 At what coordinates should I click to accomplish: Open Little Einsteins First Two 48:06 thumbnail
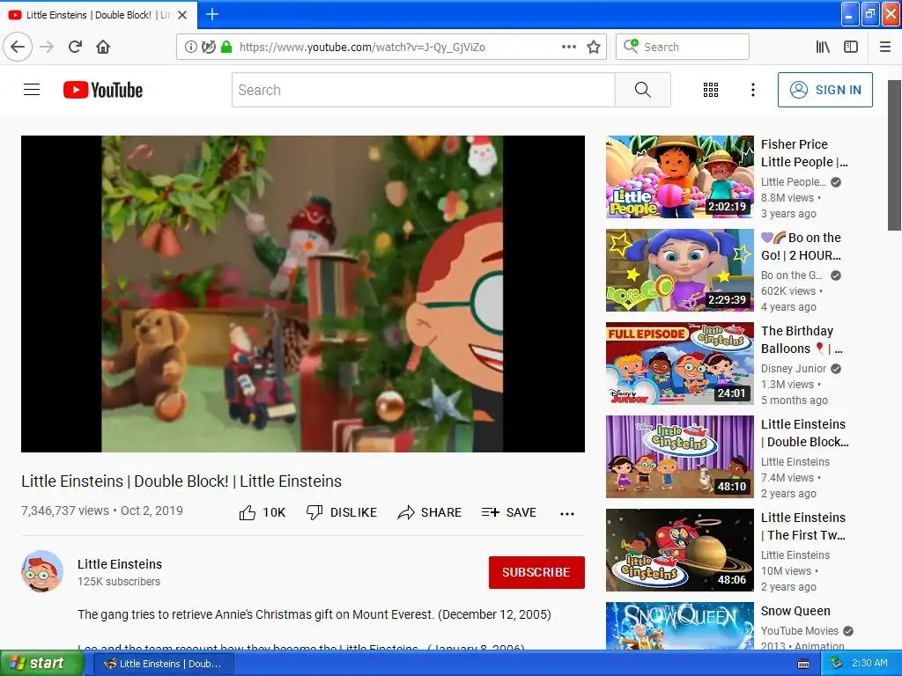(680, 550)
